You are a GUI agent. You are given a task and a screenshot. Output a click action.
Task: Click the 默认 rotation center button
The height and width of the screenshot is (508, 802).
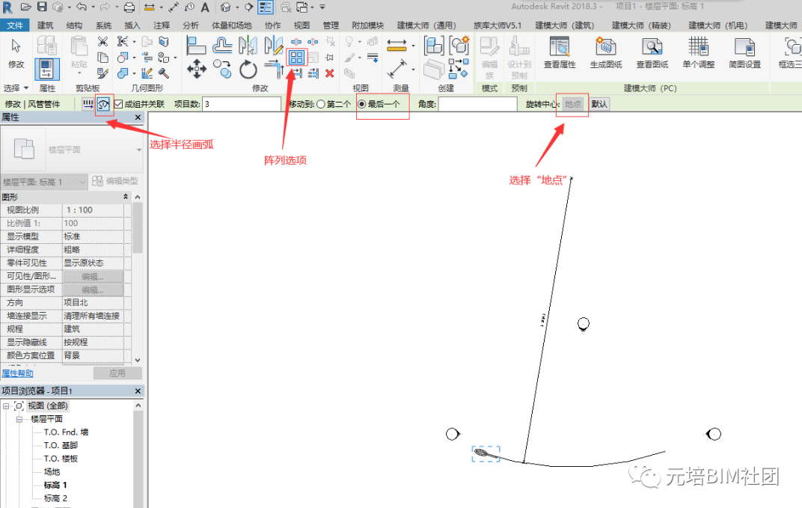[x=599, y=104]
